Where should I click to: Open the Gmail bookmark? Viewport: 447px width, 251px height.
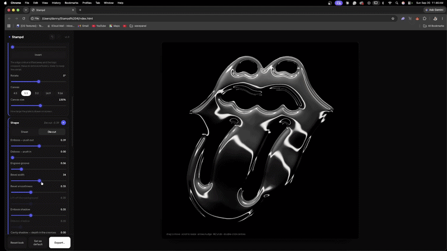[x=83, y=26]
